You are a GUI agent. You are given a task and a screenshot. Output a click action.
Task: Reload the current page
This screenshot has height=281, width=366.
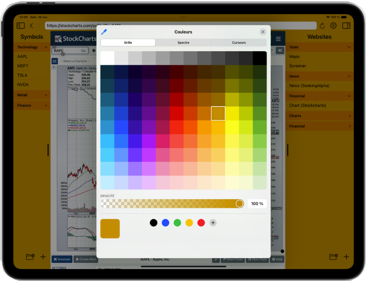pos(322,26)
